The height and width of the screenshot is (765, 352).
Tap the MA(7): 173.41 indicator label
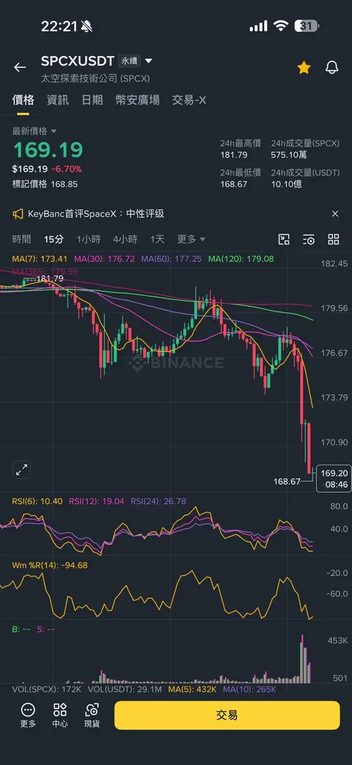[40, 259]
